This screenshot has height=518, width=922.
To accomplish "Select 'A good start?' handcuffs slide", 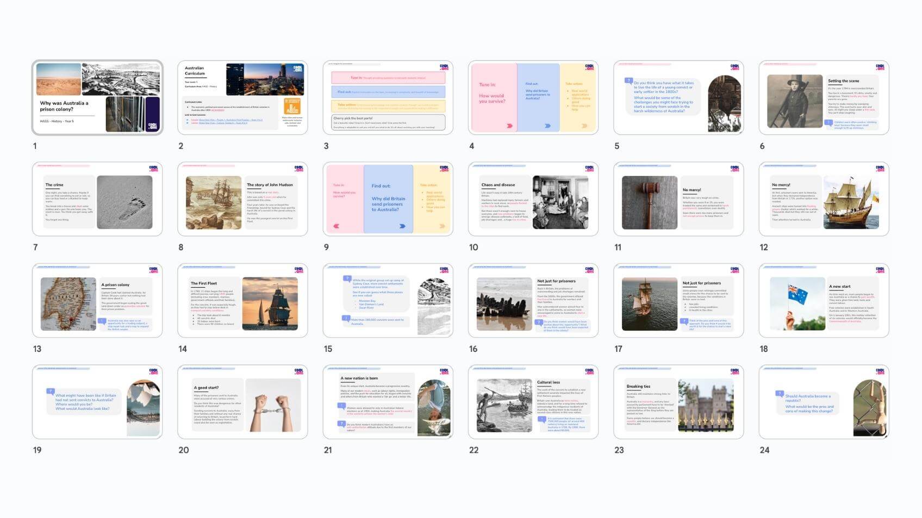I will pyautogui.click(x=242, y=402).
